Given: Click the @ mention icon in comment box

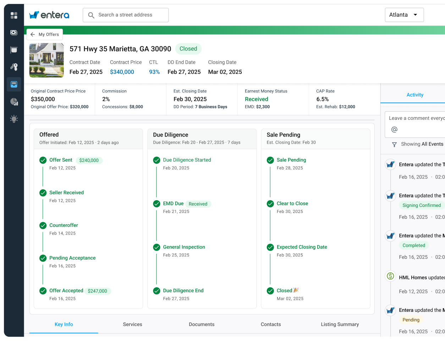Looking at the screenshot, I should coord(394,129).
